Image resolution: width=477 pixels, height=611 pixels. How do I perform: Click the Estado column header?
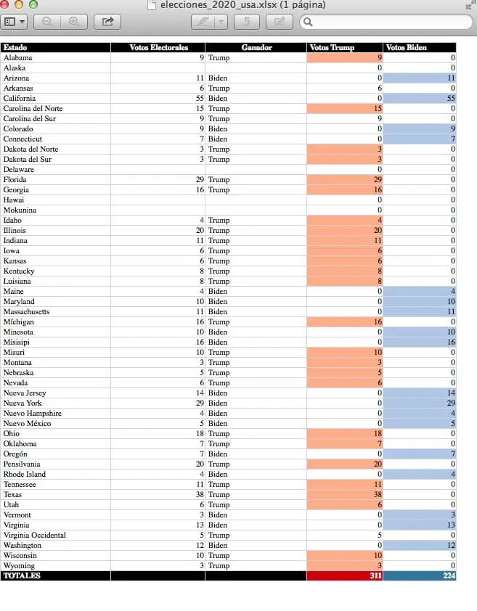[x=55, y=48]
